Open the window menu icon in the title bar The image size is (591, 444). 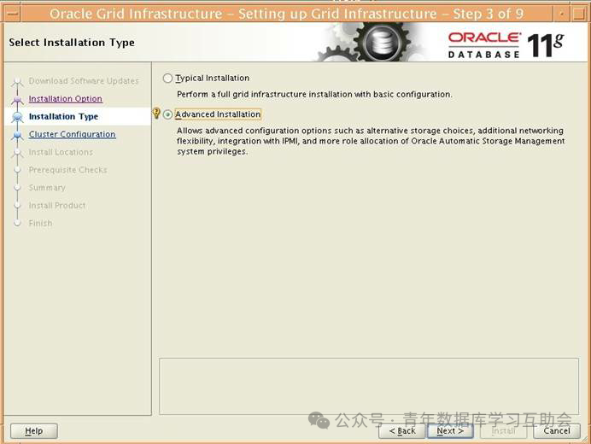(x=11, y=14)
